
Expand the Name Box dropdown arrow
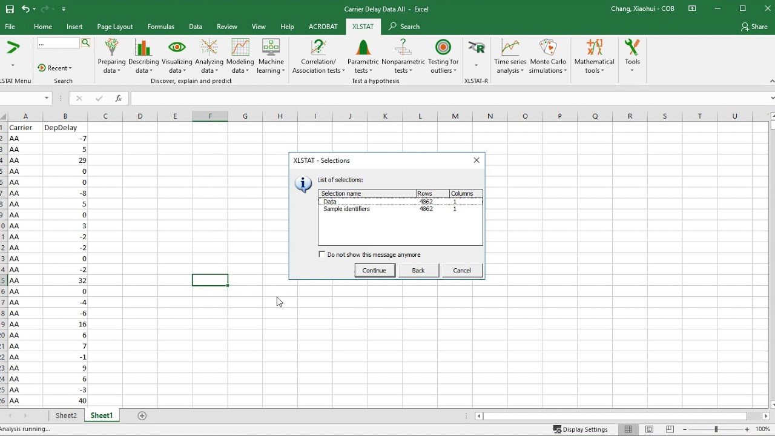pos(47,98)
